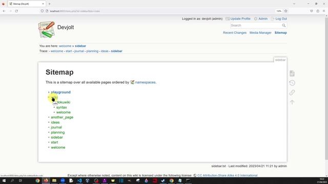Open the namespaces link
The width and height of the screenshot is (328, 184).
coord(145,82)
